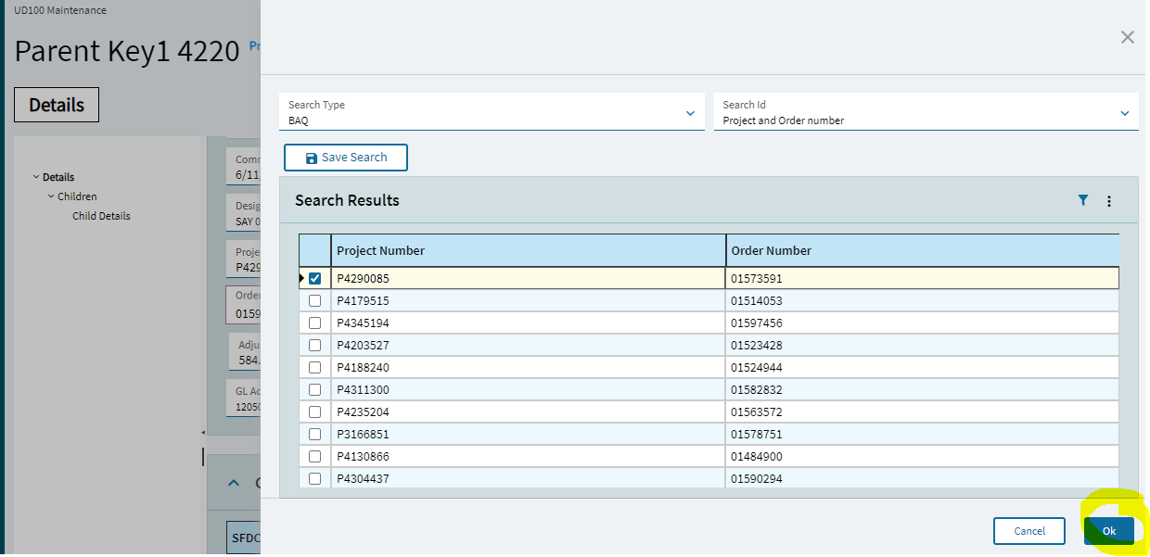The height and width of the screenshot is (557, 1150).
Task: Select order number cell 01514053
Action: 923,300
